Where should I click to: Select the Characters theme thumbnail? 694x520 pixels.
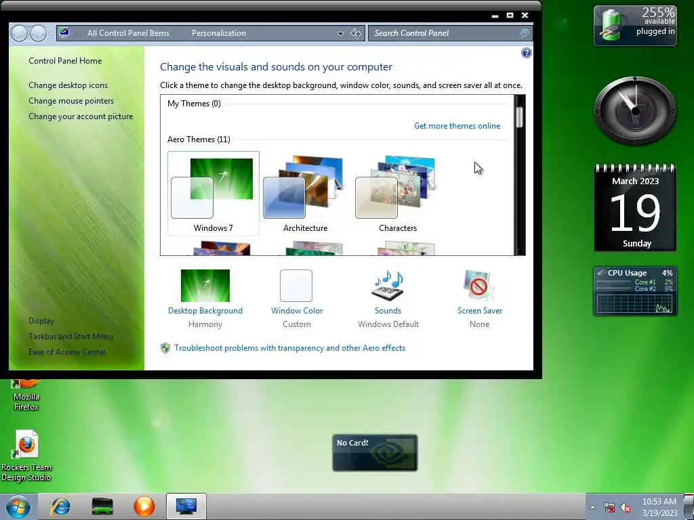pyautogui.click(x=397, y=193)
